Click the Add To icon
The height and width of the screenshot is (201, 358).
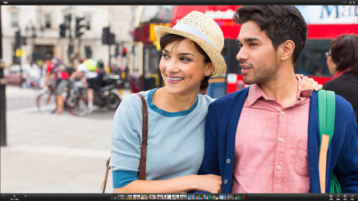345,196
